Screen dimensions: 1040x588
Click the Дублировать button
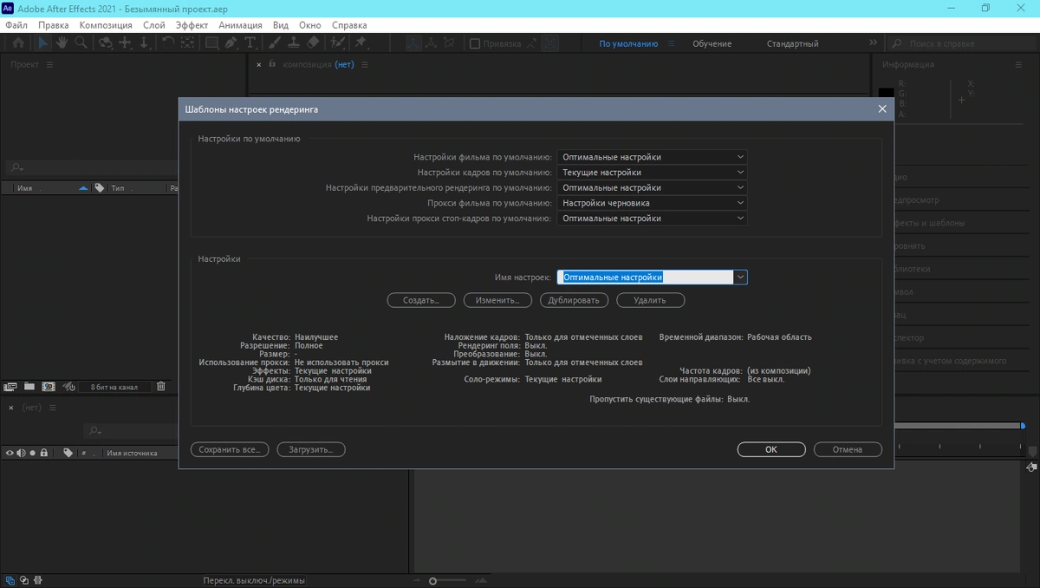(574, 300)
